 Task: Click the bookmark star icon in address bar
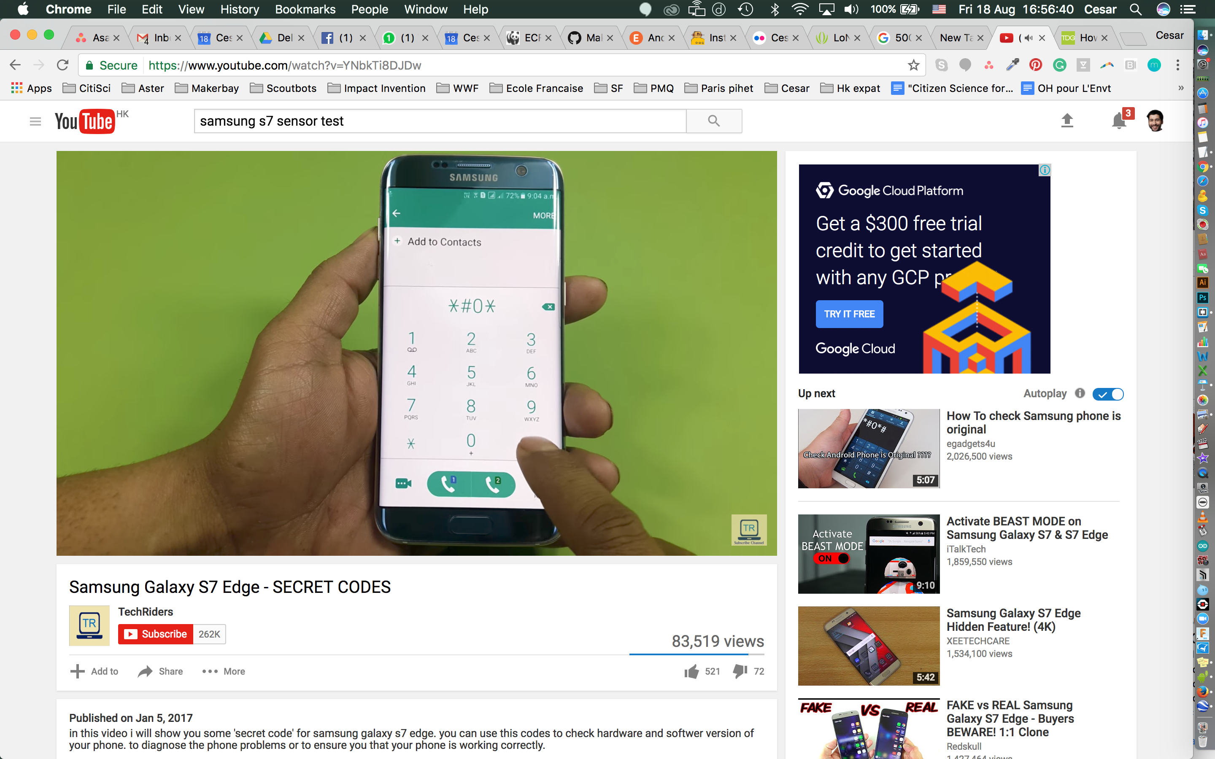pos(913,64)
